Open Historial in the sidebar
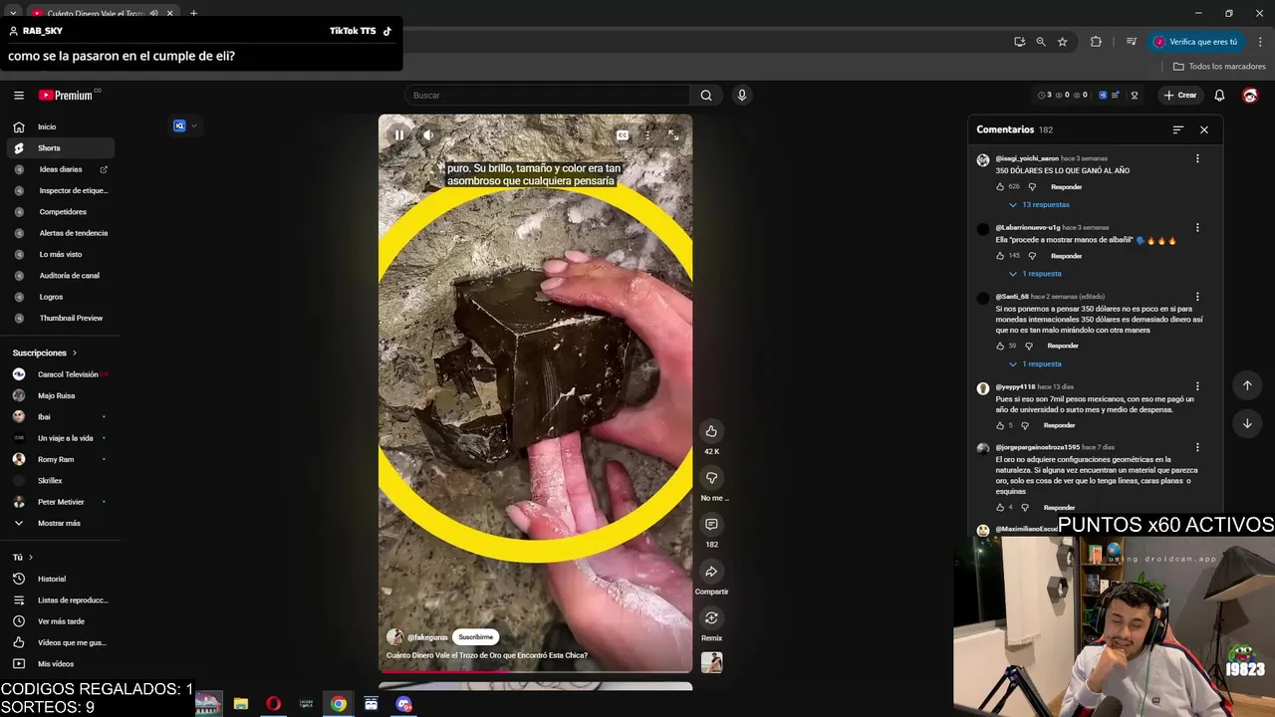 click(x=60, y=579)
